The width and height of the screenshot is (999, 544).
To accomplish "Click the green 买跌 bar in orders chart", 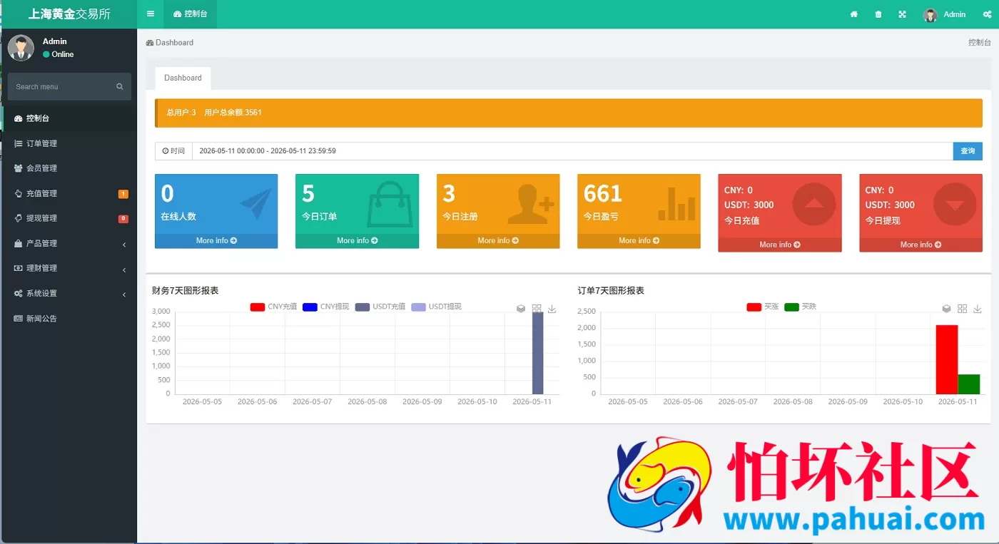I will (x=969, y=384).
